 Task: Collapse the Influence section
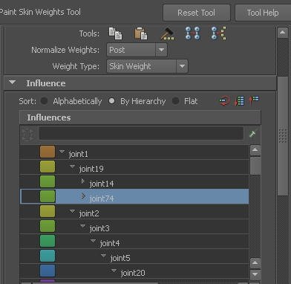13,83
